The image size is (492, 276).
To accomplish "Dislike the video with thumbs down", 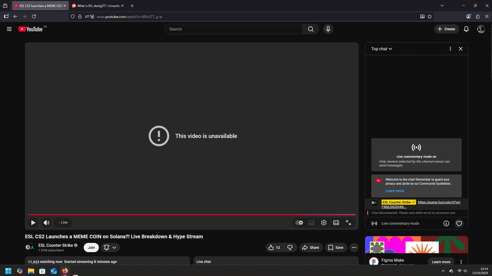I will point(290,247).
